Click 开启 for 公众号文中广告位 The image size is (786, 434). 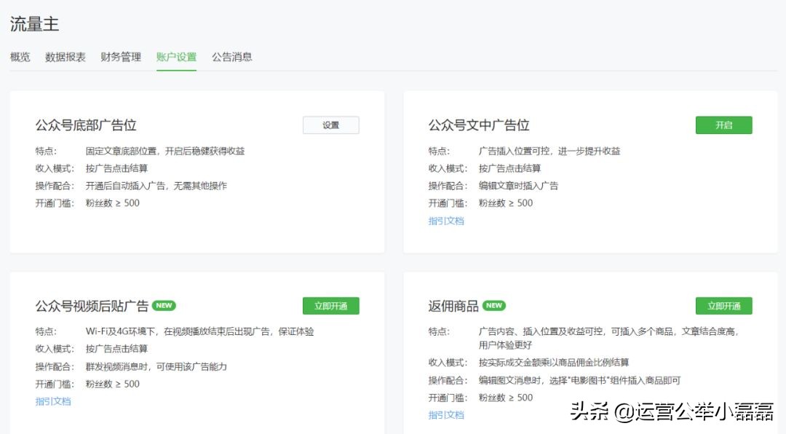(724, 125)
